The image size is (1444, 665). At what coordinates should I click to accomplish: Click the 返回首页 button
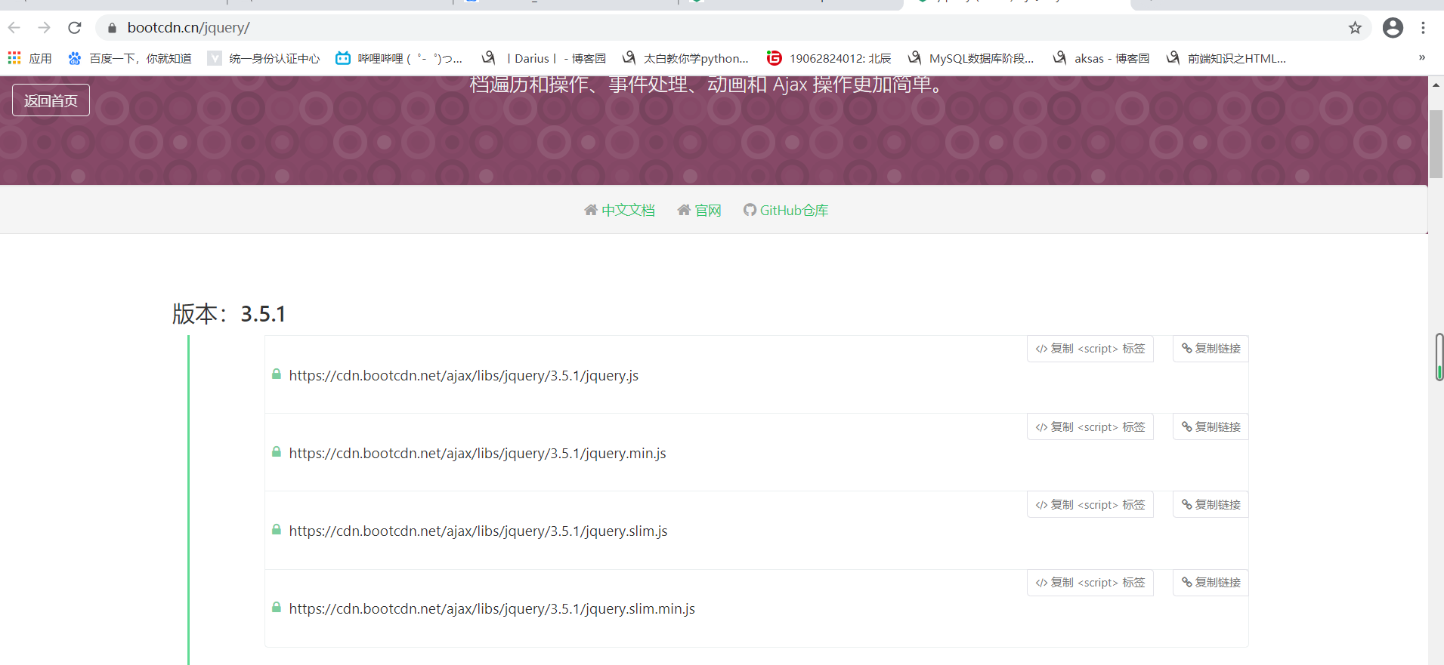click(x=51, y=100)
